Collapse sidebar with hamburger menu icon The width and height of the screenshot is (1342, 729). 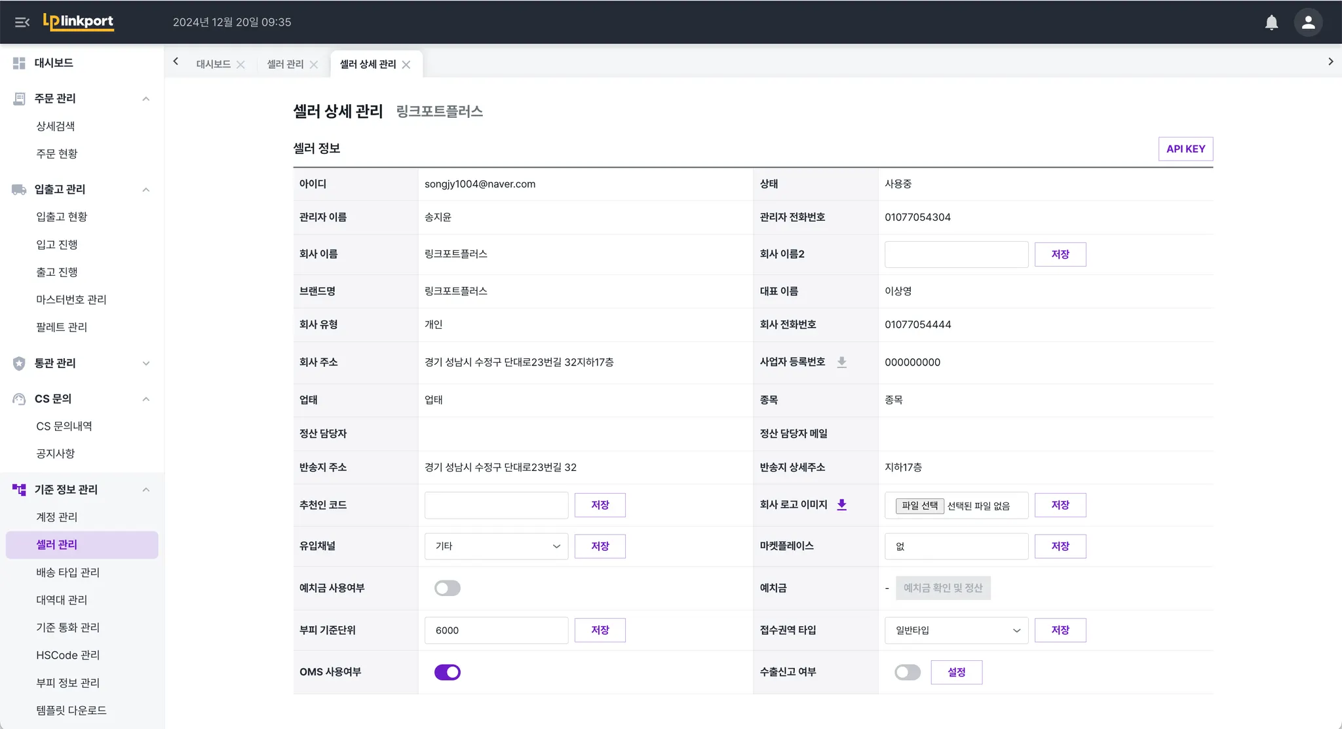22,22
